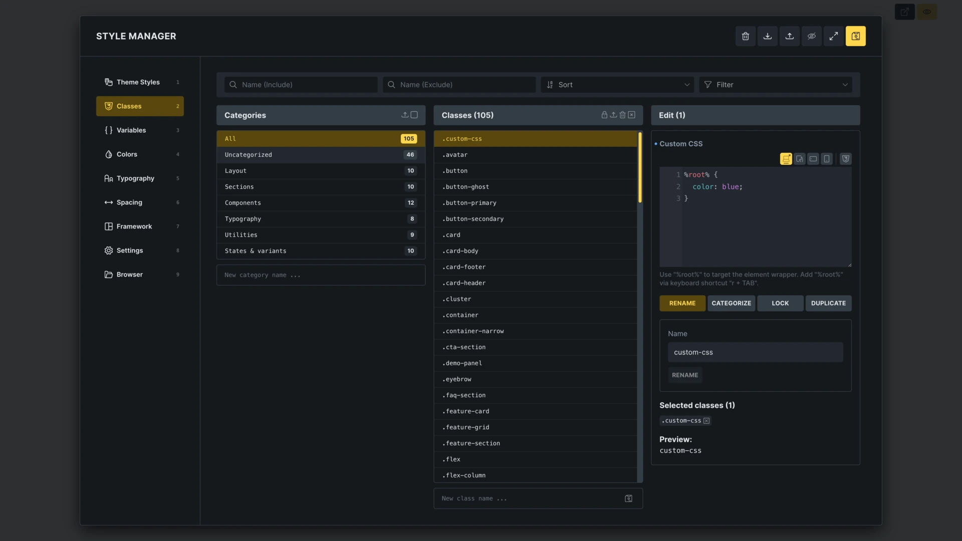
Task: Select the Utilities category
Action: [321, 235]
